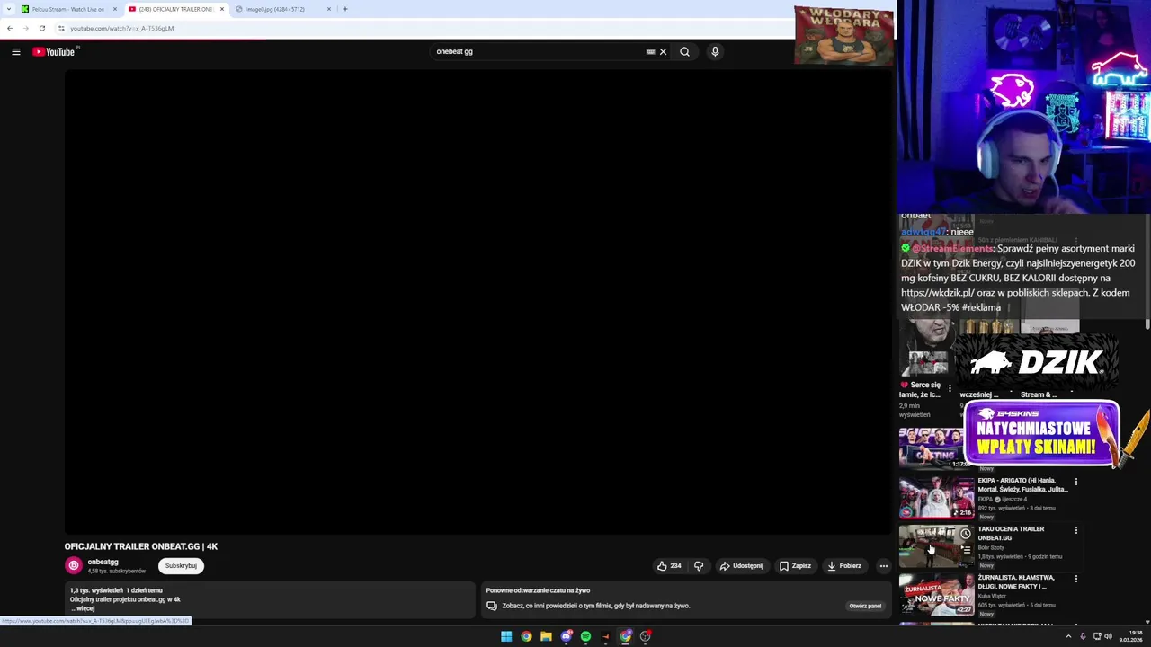Reload the page in browser

tap(41, 28)
